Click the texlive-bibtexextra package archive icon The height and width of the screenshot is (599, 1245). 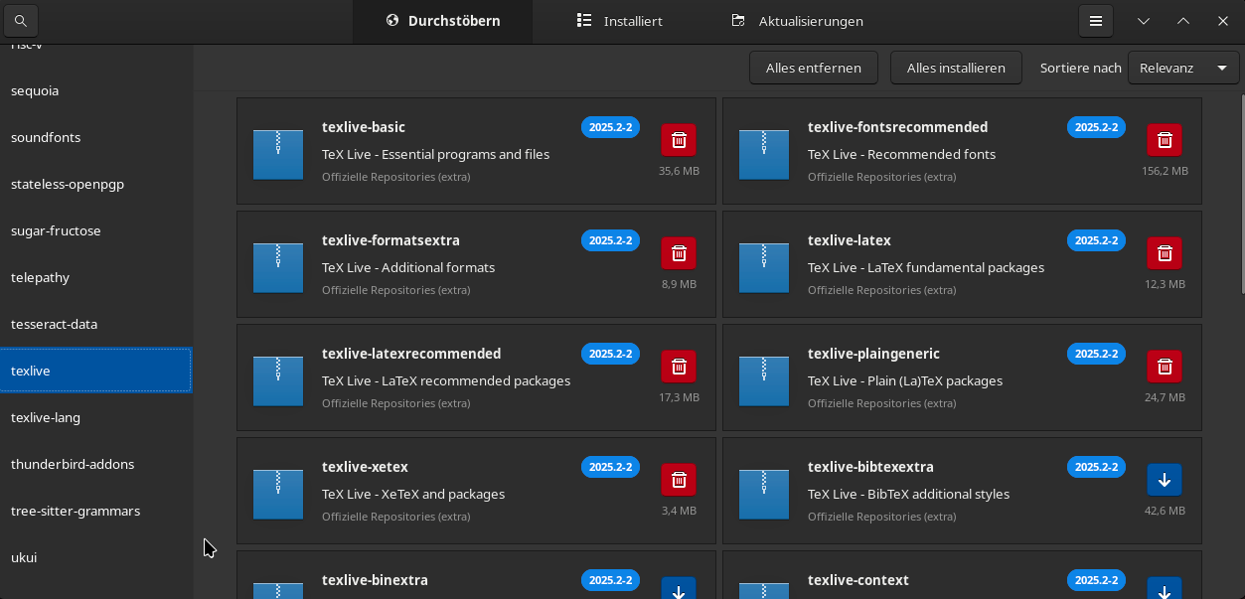[x=764, y=494]
